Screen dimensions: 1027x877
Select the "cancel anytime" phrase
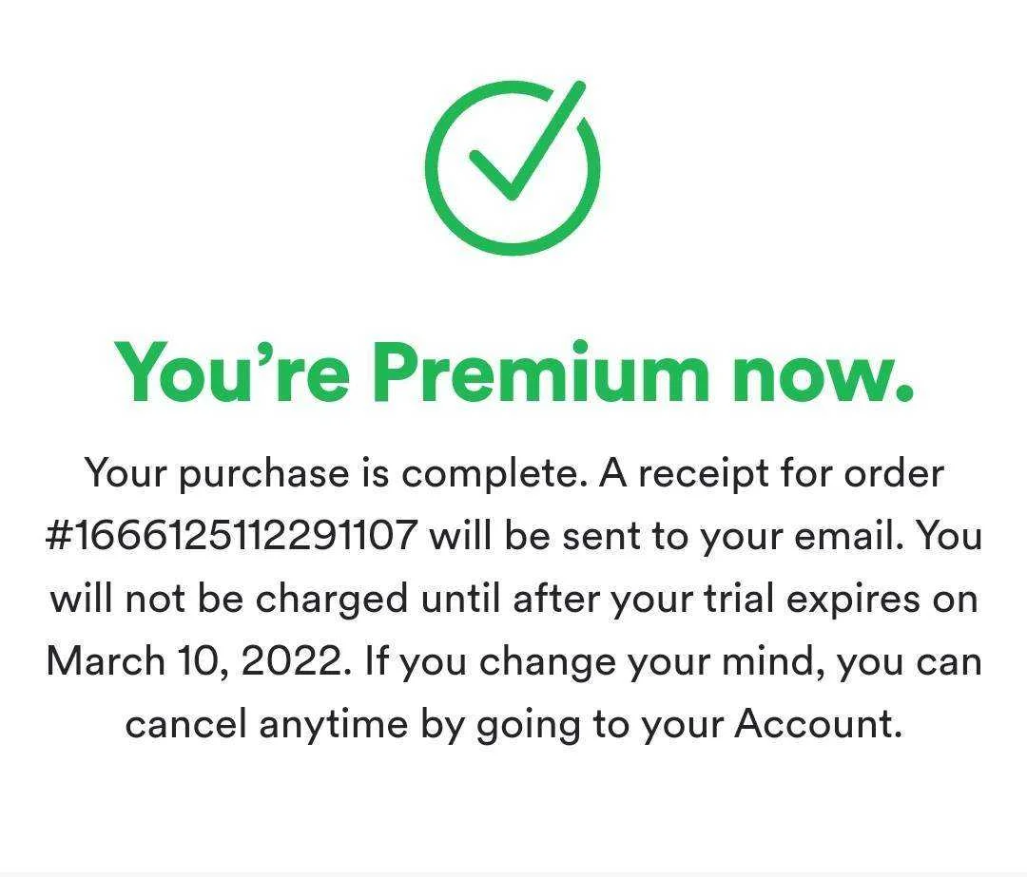point(266,725)
